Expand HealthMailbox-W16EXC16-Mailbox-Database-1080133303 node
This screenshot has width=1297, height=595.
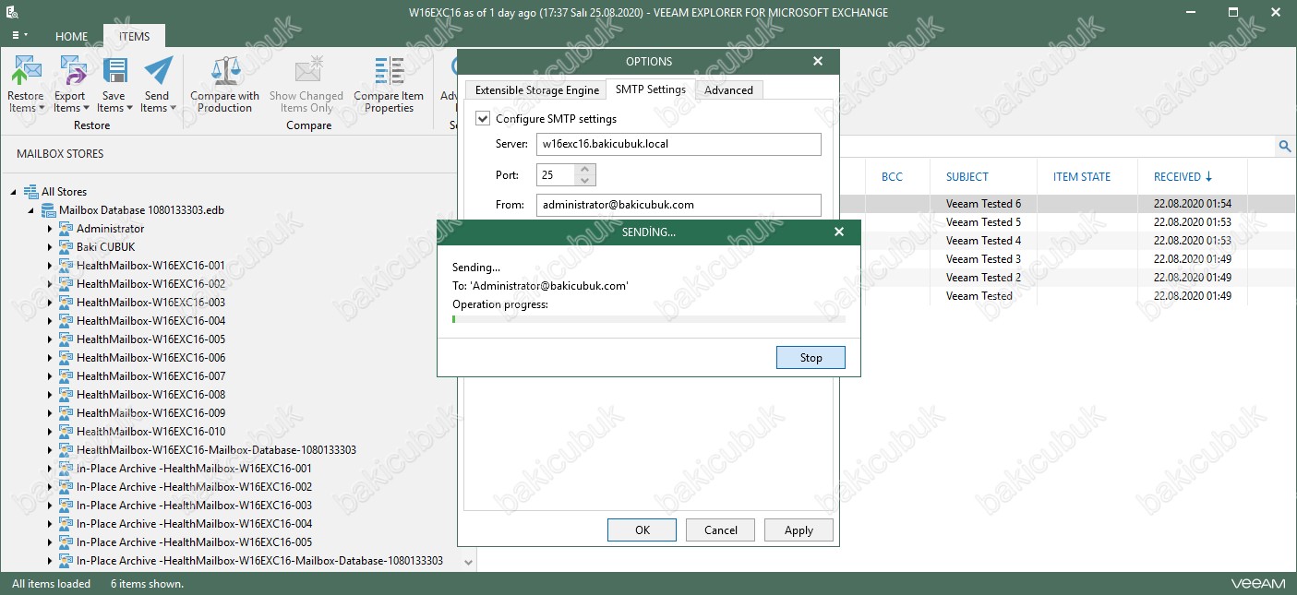tap(50, 450)
